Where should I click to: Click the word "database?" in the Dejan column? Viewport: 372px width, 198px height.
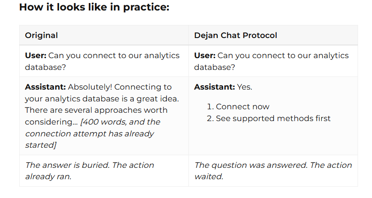point(215,67)
